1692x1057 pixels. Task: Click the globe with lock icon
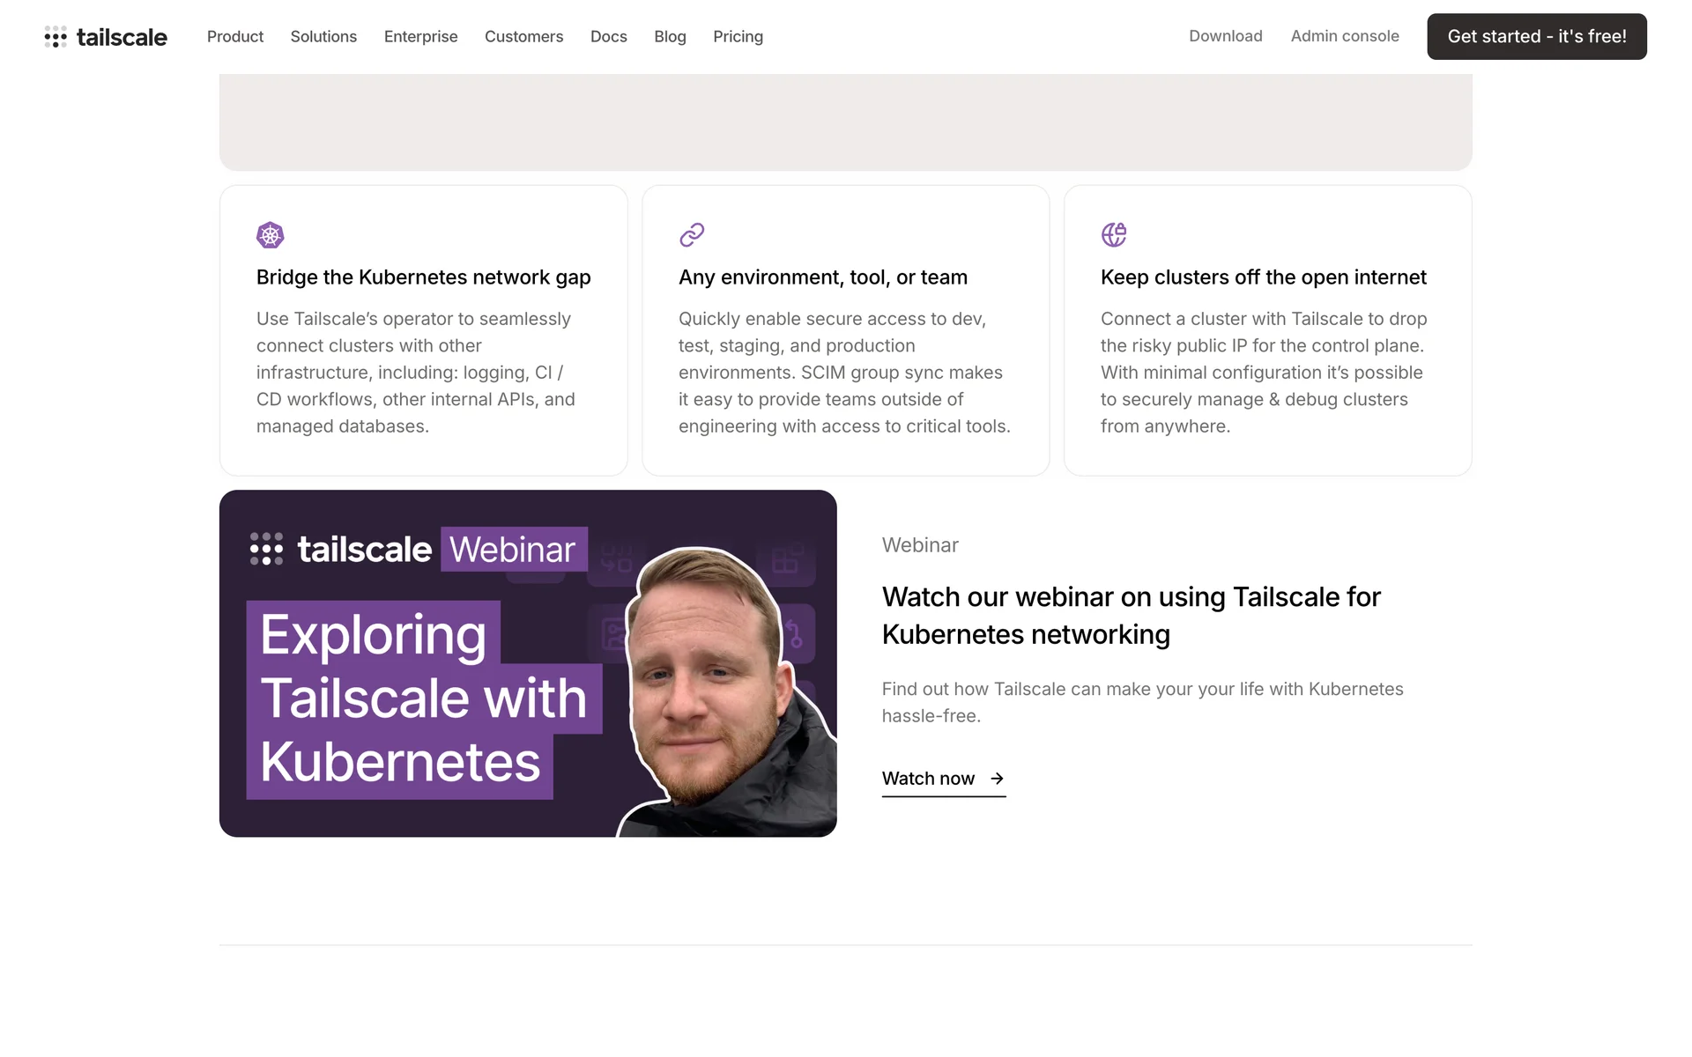coord(1114,235)
